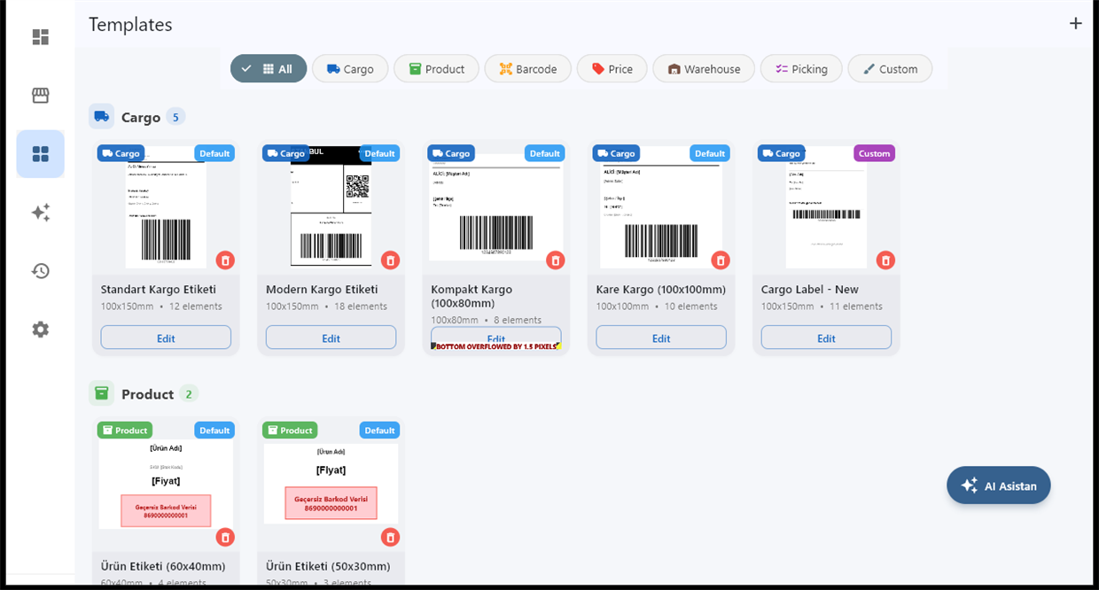Open the store icon in sidebar
Image resolution: width=1099 pixels, height=590 pixels.
40,96
